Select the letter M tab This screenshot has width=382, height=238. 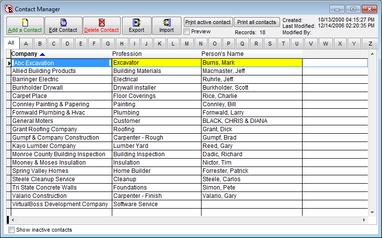click(x=186, y=44)
